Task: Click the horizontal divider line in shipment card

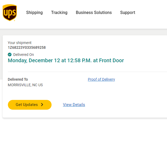Action: [87, 72]
